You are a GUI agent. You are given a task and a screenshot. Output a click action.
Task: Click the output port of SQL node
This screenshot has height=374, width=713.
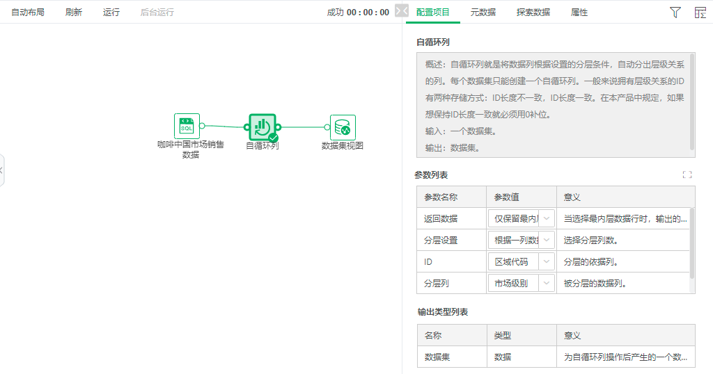tap(202, 127)
